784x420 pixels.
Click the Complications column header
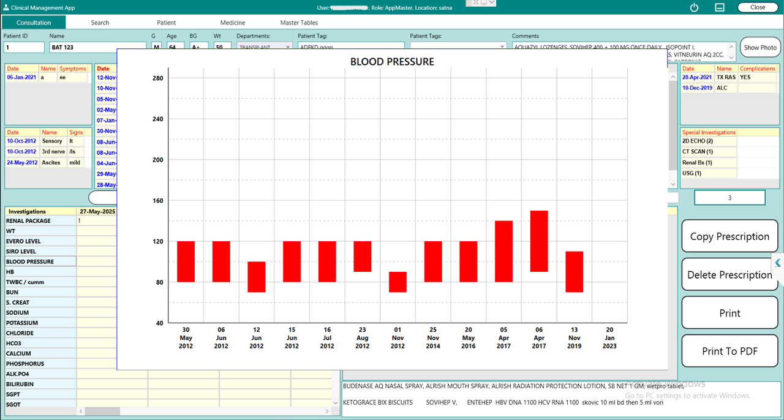tap(758, 69)
